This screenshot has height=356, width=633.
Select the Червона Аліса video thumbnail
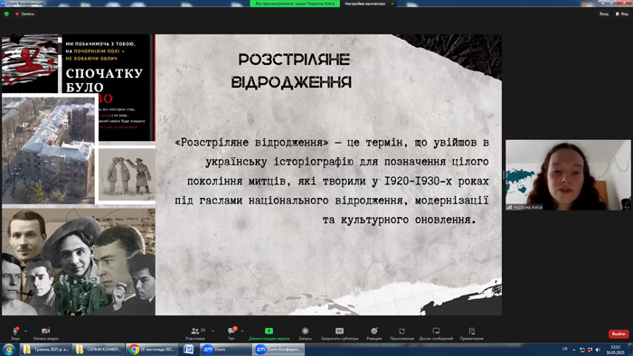pyautogui.click(x=568, y=175)
